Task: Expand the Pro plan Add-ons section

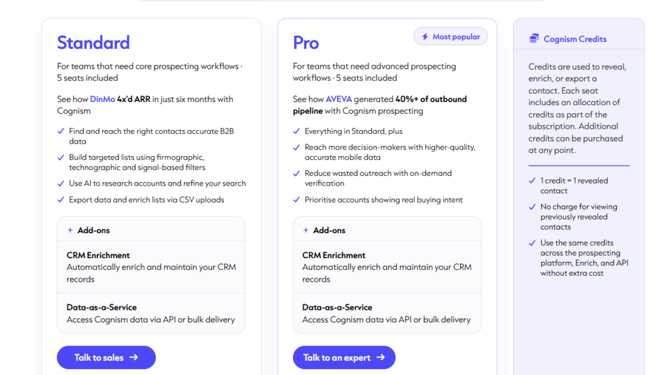Action: click(x=387, y=230)
